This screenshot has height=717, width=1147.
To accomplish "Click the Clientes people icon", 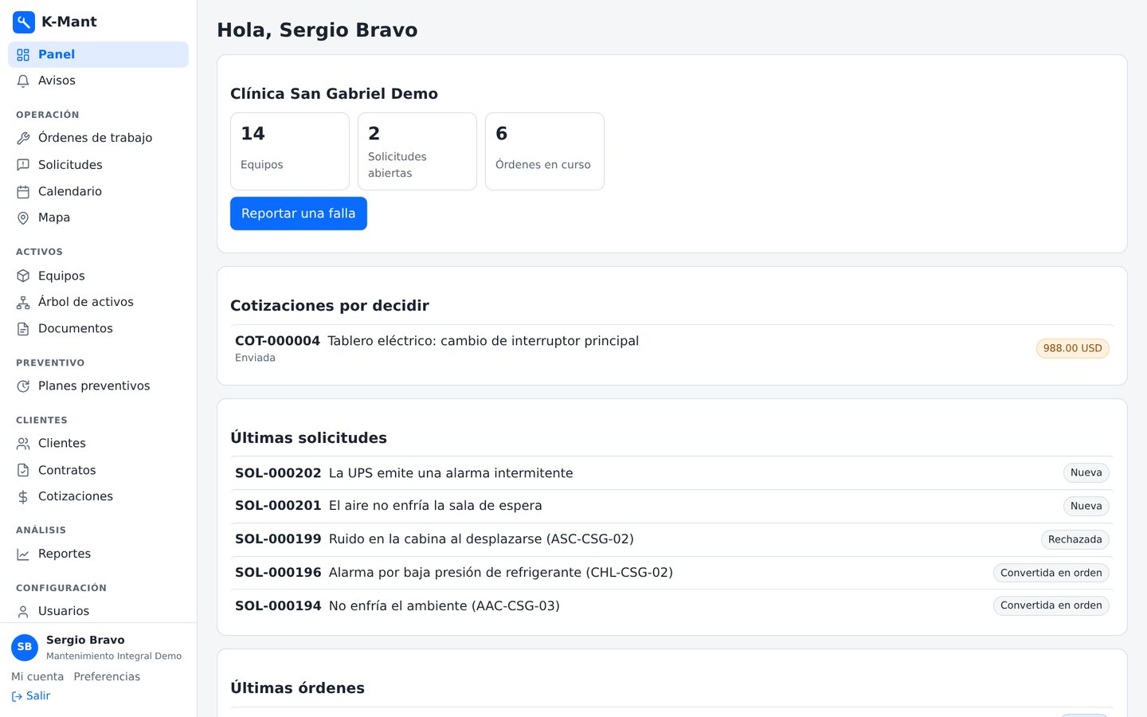I will point(23,444).
